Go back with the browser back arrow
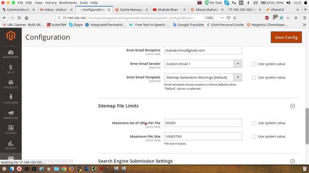This screenshot has width=309, height=173. tap(4, 18)
